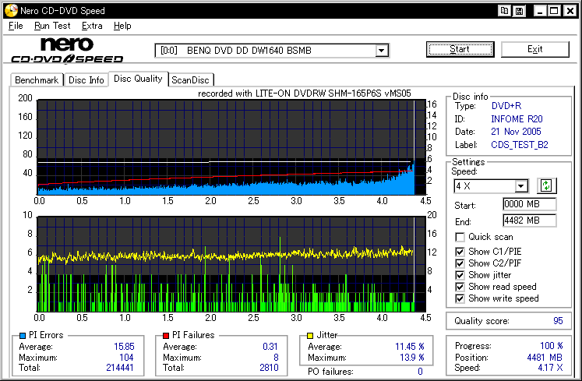Click the green refresh icon beside Speed
This screenshot has width=582, height=381.
(547, 185)
